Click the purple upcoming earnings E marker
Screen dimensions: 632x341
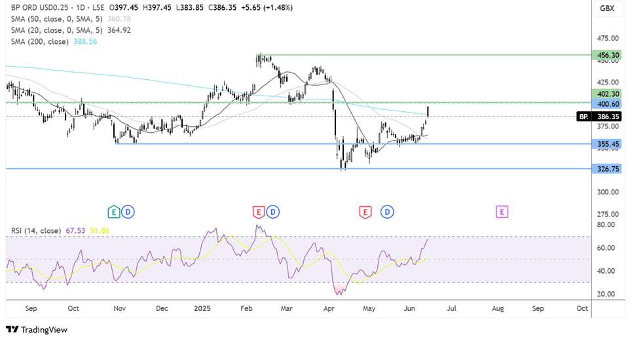pyautogui.click(x=502, y=212)
